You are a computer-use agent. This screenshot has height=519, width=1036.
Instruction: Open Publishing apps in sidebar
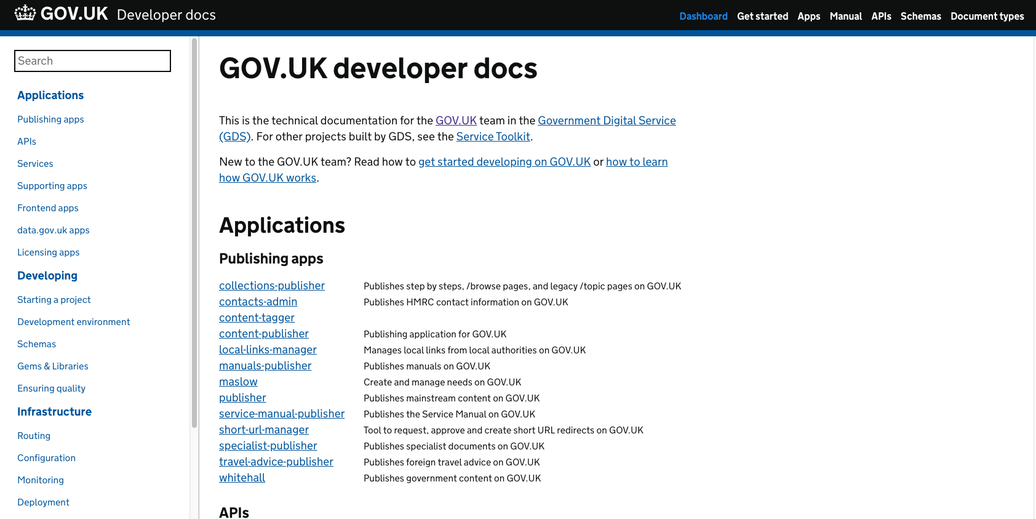coord(50,119)
